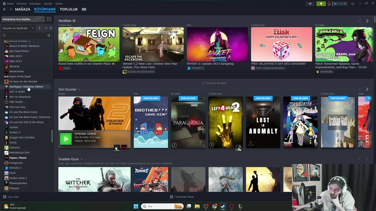Go back with the navigation back arrow
The width and height of the screenshot is (376, 211).
4,9
